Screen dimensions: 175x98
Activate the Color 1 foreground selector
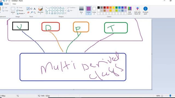coord(89,11)
